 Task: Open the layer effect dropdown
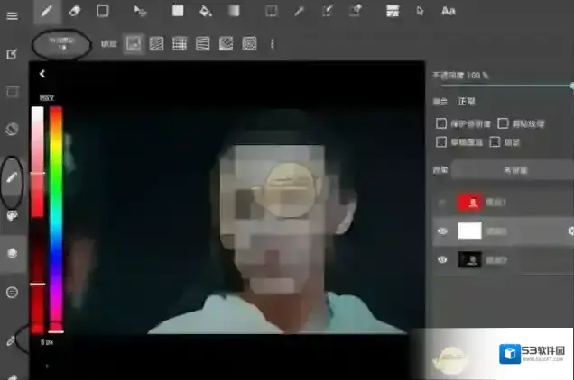[514, 169]
